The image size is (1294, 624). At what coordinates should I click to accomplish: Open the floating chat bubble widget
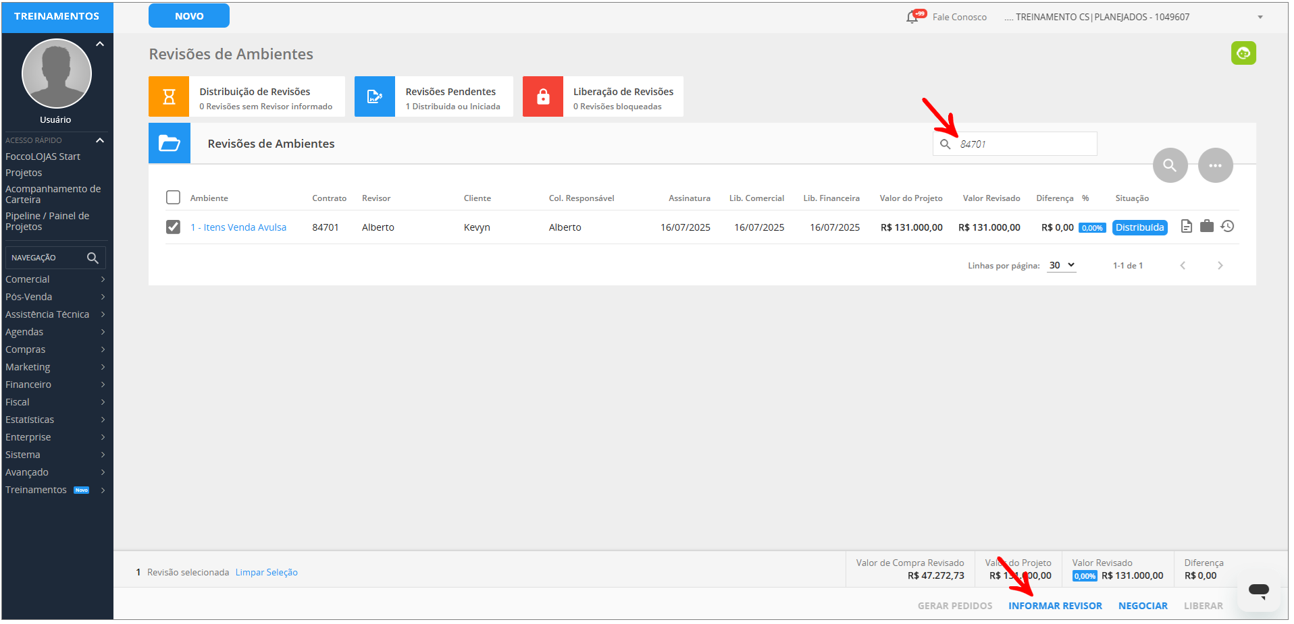(x=1258, y=591)
